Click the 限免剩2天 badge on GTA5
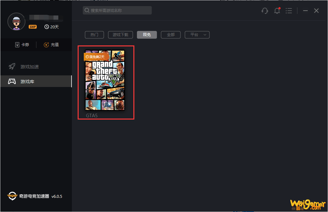Screen dimensions: 328x212 pyautogui.click(x=96, y=57)
